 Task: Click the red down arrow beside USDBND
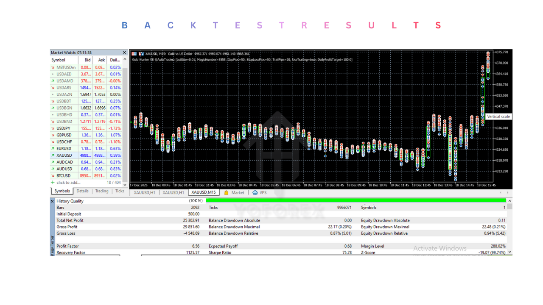[53, 122]
